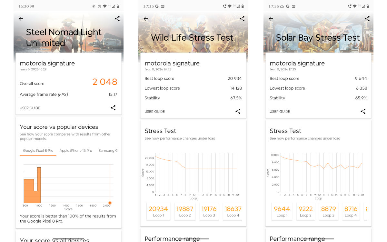
Task: Tap back arrow on Wild Life Stress Test
Action: [146, 19]
